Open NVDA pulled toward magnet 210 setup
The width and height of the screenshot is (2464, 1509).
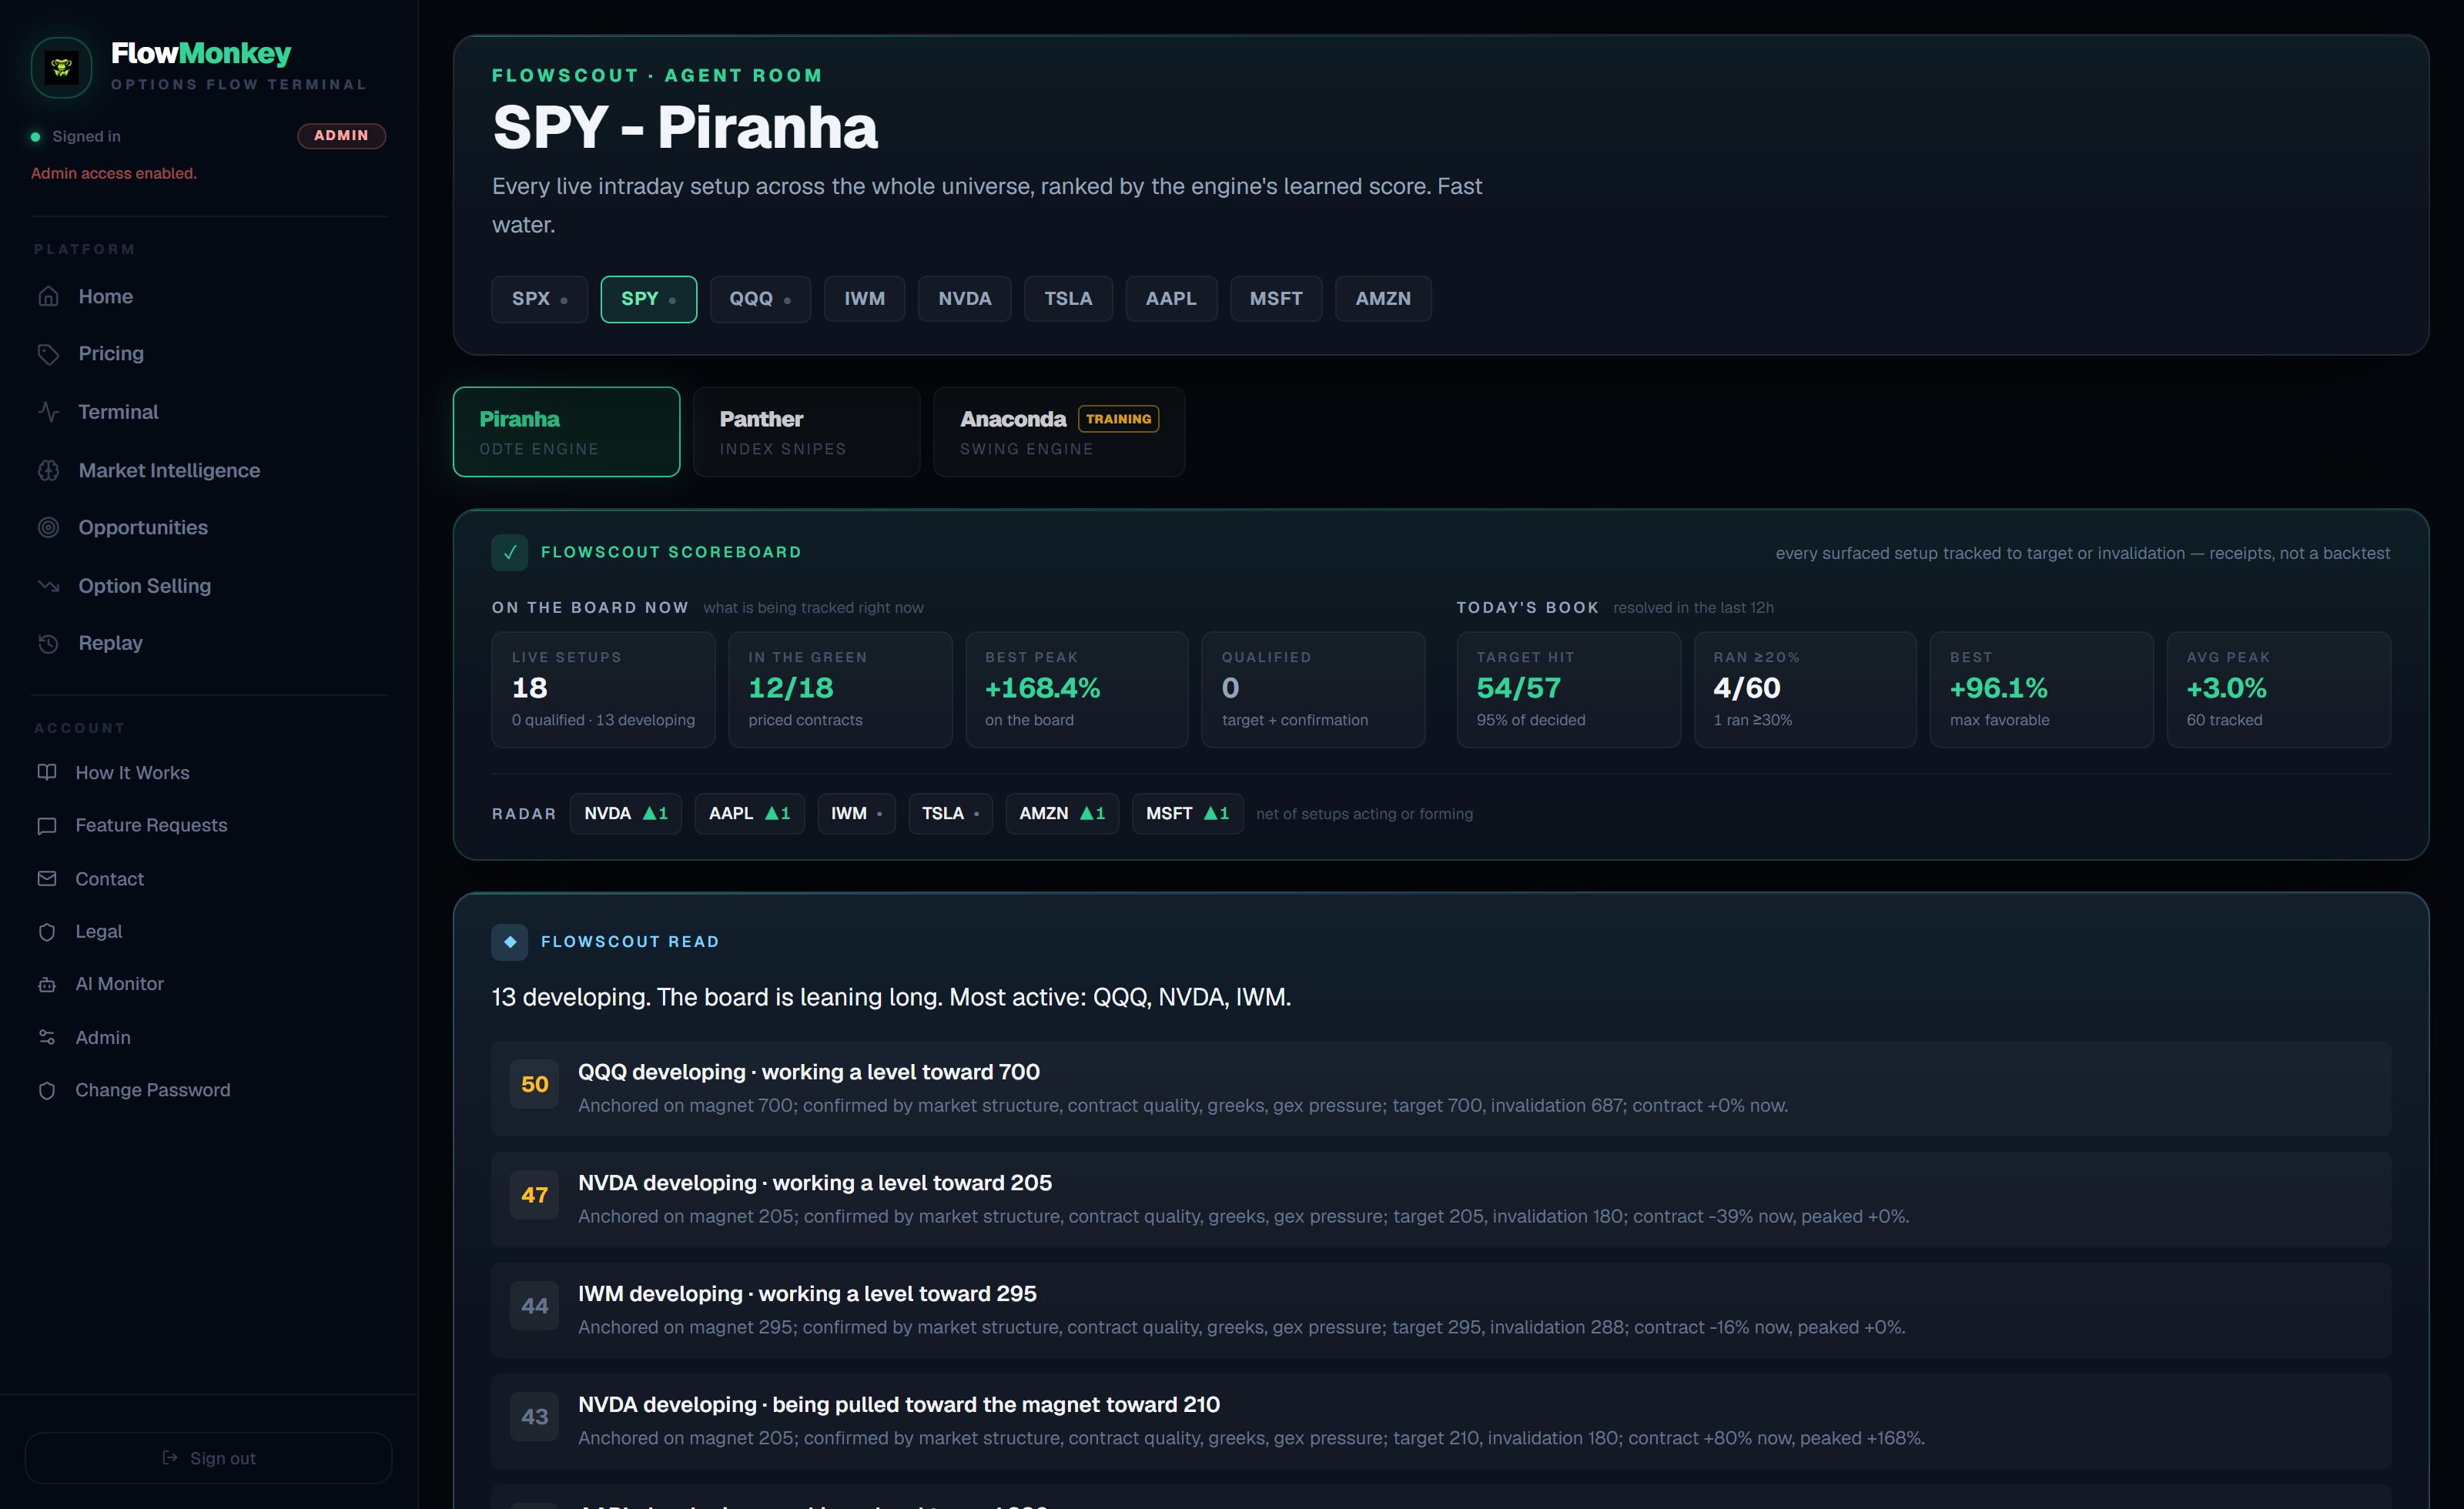(x=1441, y=1422)
